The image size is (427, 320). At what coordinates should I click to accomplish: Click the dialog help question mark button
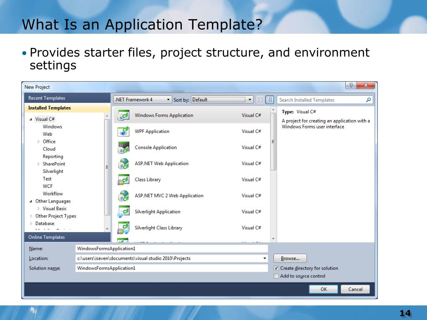351,85
